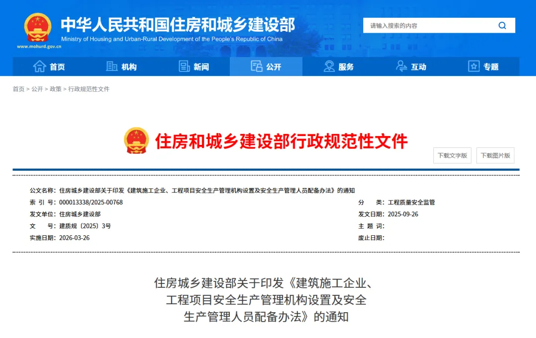536x338 pixels.
Task: Click the 公文名称 document title value
Action: coord(207,191)
